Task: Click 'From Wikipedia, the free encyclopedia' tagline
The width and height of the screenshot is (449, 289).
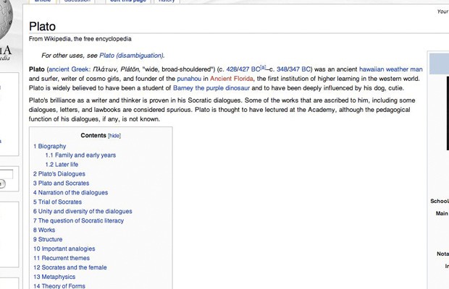Action: 80,39
